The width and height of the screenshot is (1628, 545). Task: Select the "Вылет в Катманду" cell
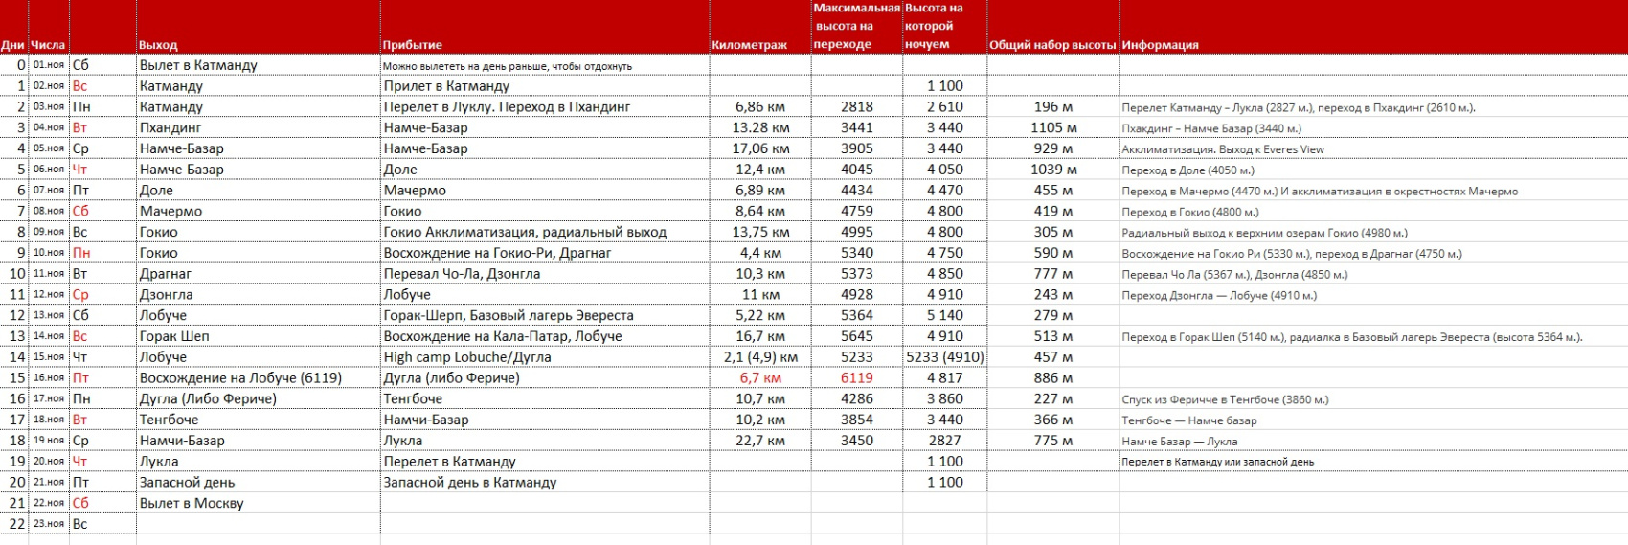198,65
